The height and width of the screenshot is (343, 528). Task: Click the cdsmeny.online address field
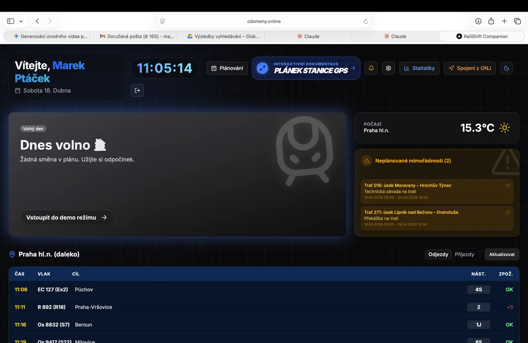(x=264, y=21)
